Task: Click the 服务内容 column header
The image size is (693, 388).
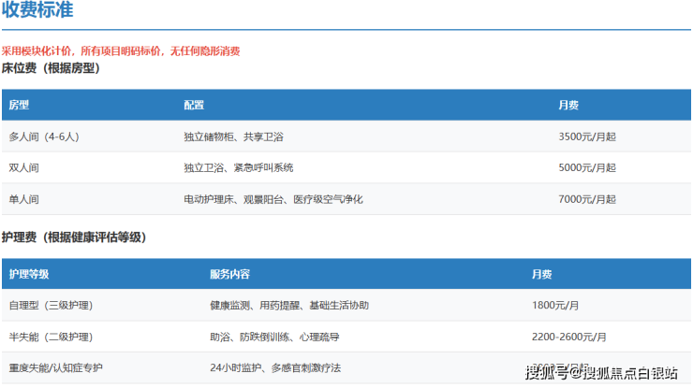Action: pos(229,274)
